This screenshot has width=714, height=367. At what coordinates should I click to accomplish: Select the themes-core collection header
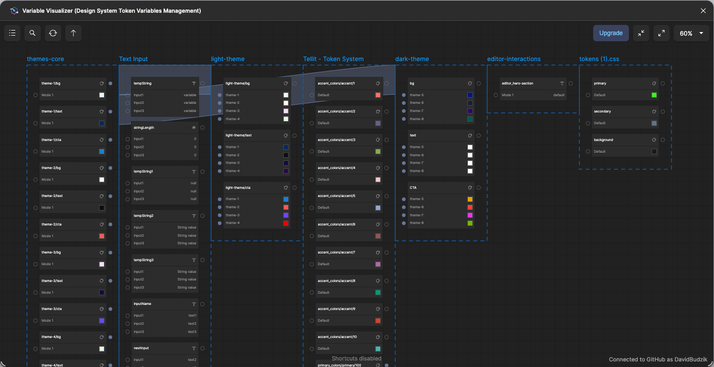click(x=45, y=59)
